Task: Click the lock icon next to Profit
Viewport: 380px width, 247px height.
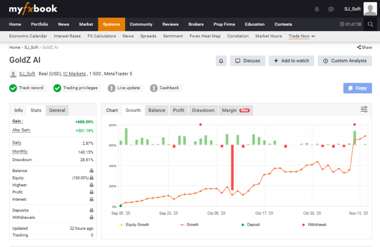Action: coord(91,192)
